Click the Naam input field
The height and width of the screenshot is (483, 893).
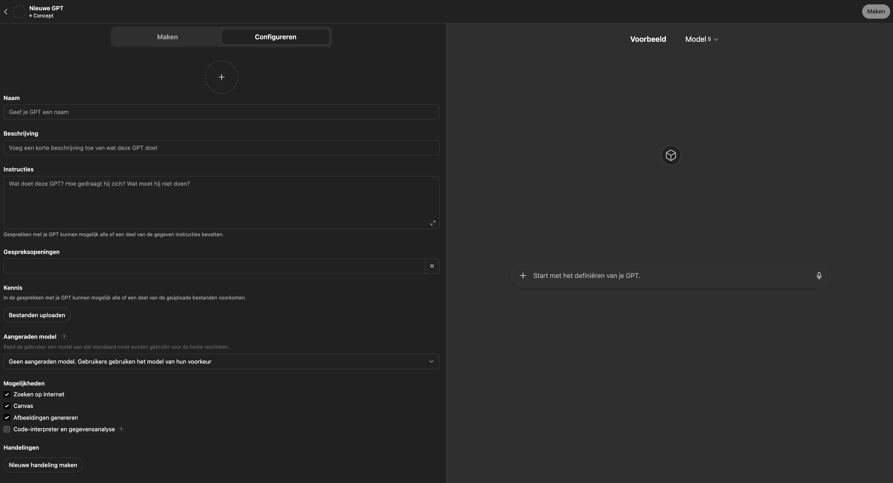[x=221, y=112]
